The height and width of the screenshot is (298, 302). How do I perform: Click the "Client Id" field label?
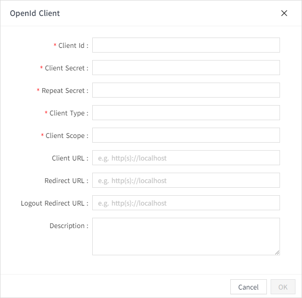click(x=71, y=46)
